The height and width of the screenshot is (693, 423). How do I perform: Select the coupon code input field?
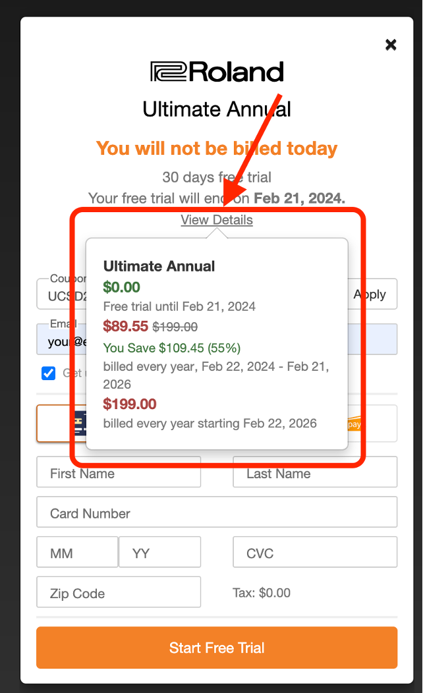[x=56, y=294]
